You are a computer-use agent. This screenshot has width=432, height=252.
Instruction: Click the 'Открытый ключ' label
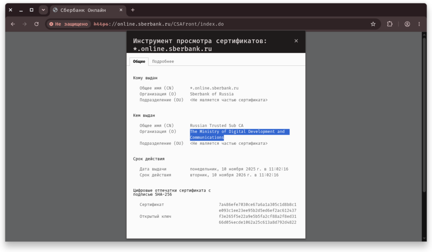coord(155,217)
